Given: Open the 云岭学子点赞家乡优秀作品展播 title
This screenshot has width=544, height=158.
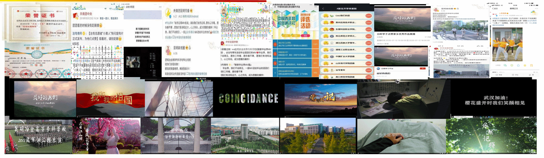Looking at the screenshot, I should point(396,34).
